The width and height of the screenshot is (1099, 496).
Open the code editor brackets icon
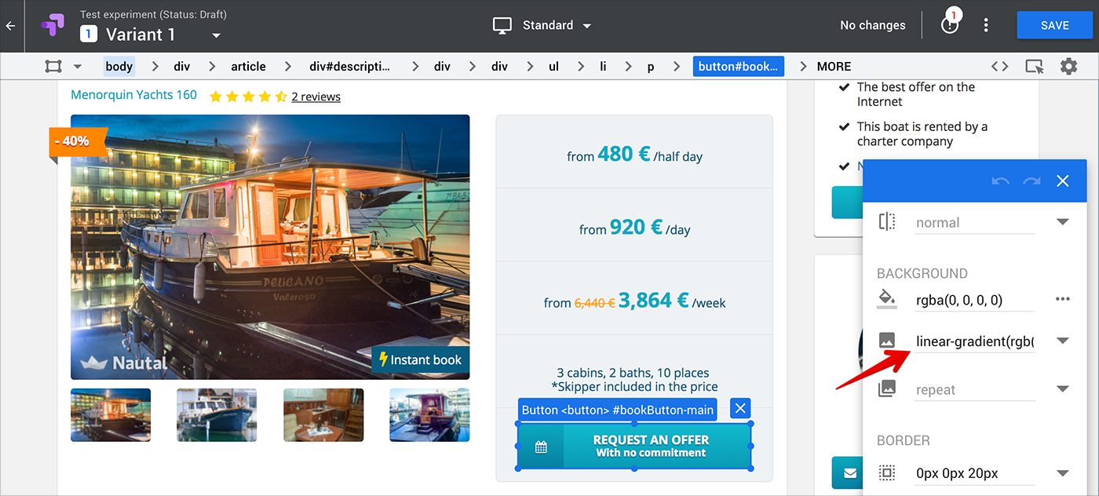click(999, 67)
